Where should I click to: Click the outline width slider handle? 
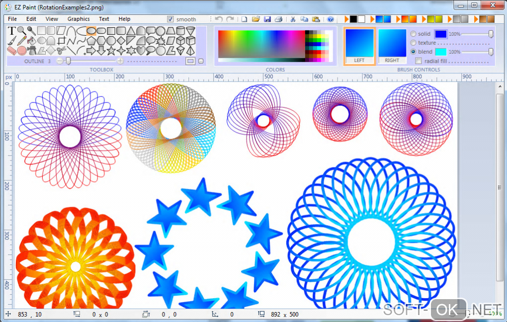coord(68,61)
